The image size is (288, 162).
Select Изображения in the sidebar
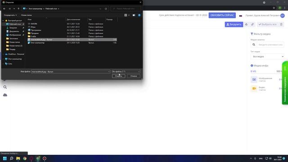click(15, 35)
